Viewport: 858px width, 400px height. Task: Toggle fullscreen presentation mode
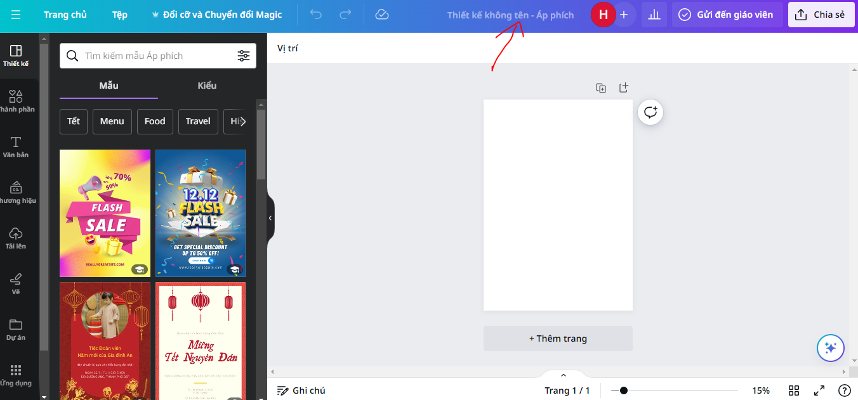pyautogui.click(x=819, y=390)
